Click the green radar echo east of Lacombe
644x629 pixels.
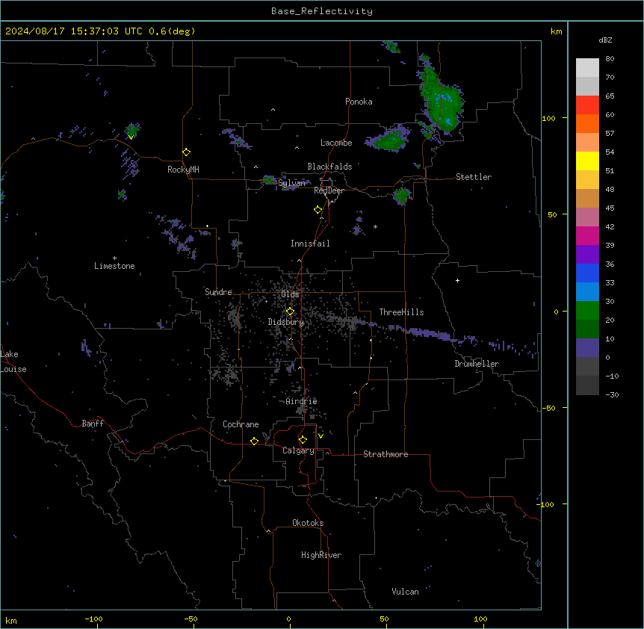pyautogui.click(x=388, y=138)
